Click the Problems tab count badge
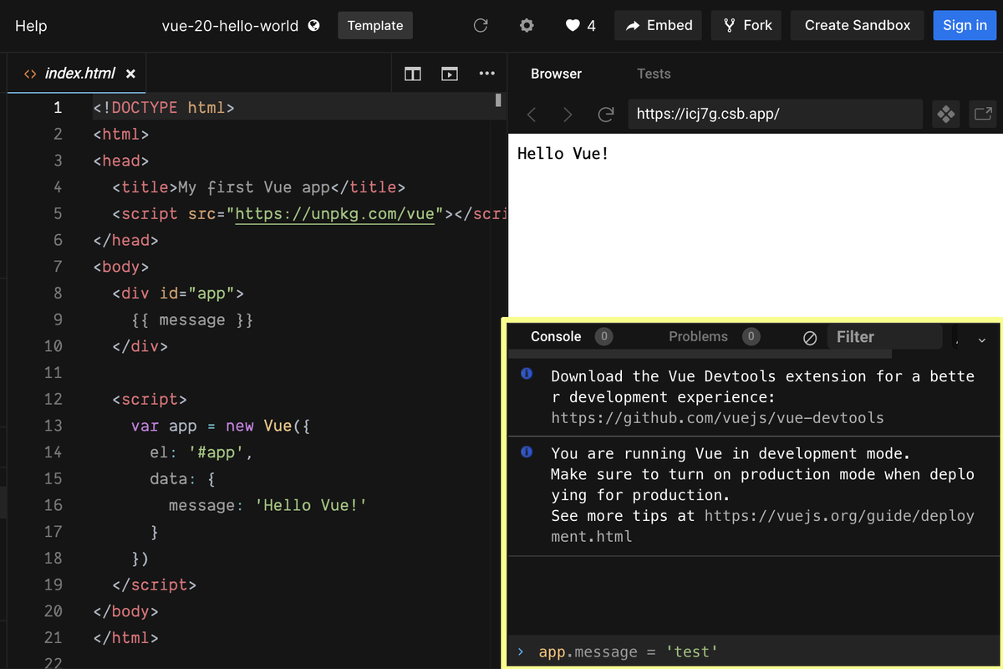 pos(751,336)
